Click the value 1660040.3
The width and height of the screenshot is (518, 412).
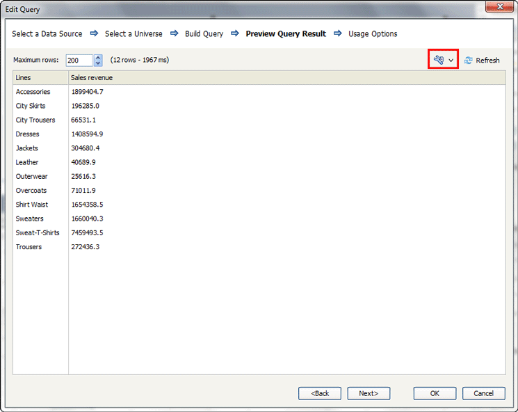[87, 219]
